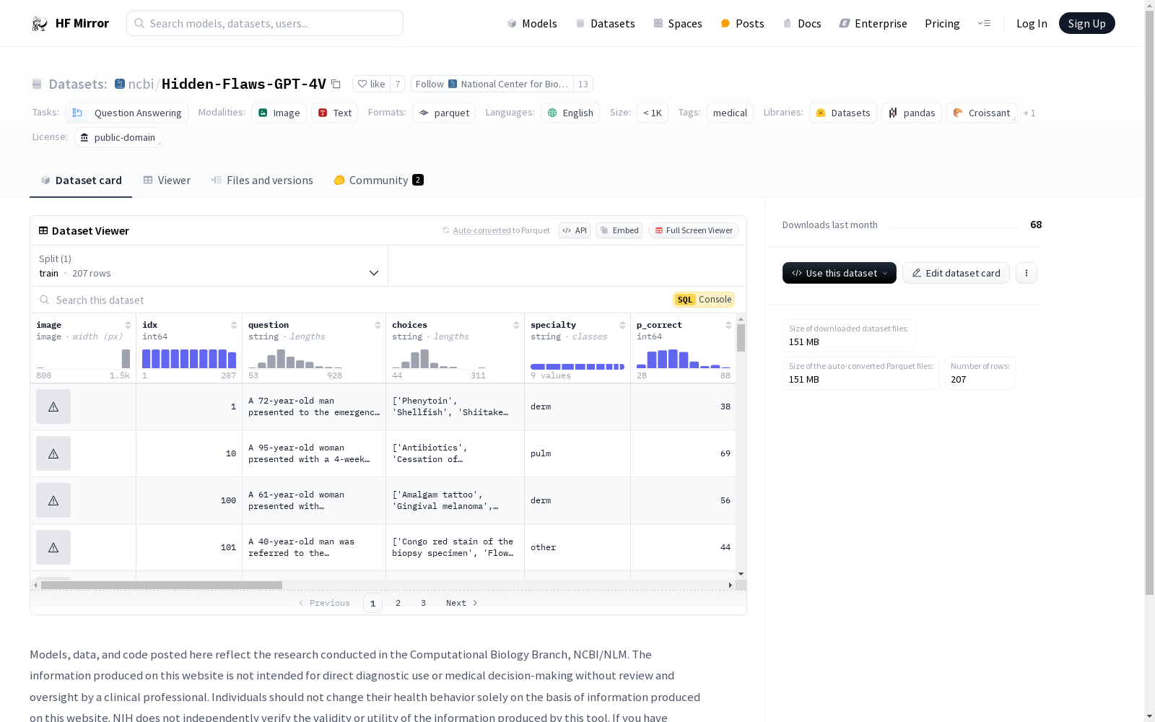Click the Edit dataset card button

956,273
